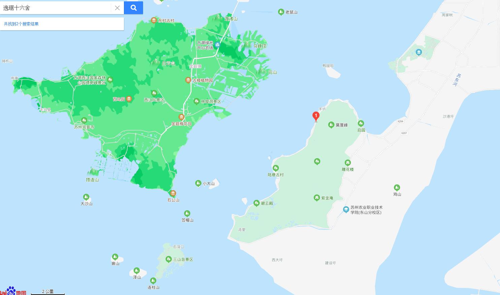Click the blue search button

coord(133,7)
